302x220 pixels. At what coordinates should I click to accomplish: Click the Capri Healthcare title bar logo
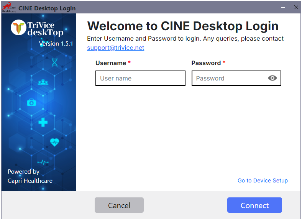9,8
